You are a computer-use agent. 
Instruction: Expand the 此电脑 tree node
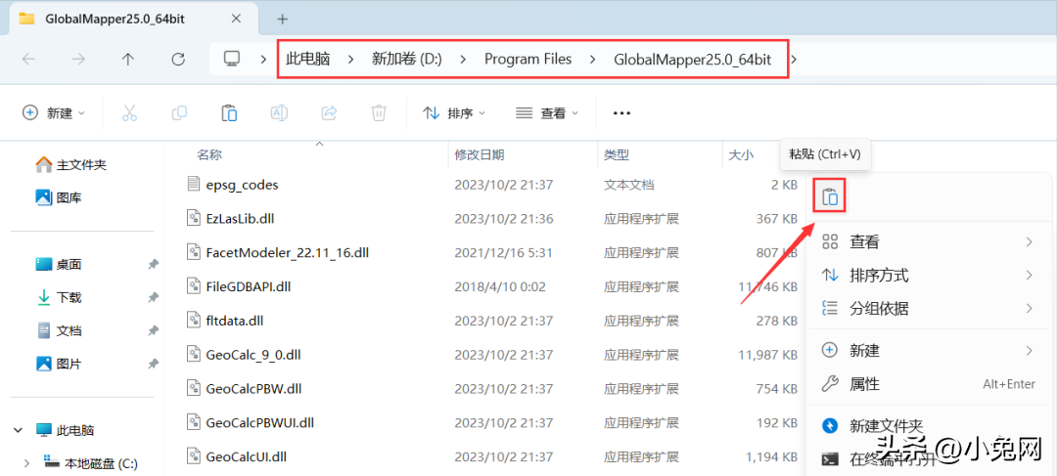point(19,429)
